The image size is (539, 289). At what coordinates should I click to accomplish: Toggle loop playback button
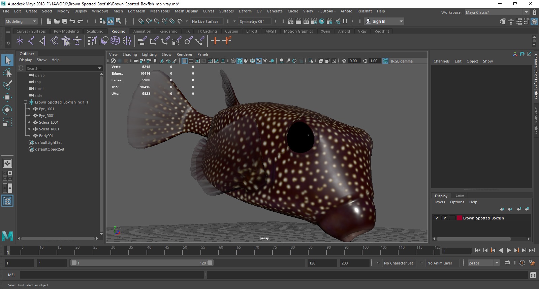click(x=507, y=263)
